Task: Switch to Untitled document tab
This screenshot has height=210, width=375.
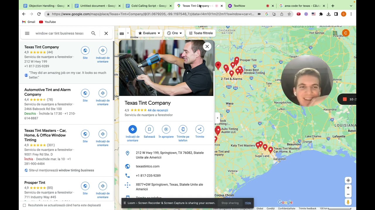Action: tap(97, 6)
